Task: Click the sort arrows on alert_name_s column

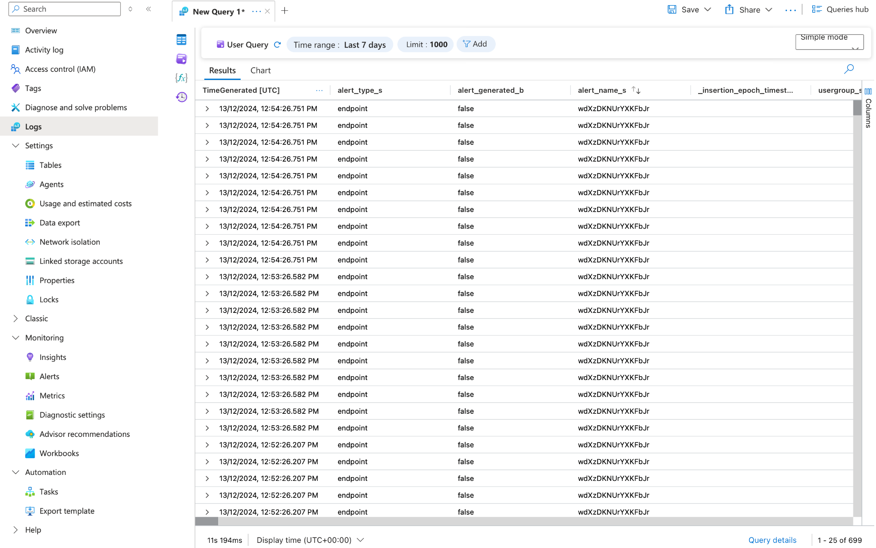Action: pos(636,90)
